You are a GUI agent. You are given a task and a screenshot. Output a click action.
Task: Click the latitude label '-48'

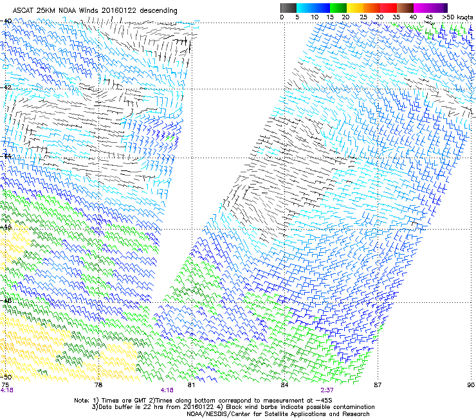pyautogui.click(x=6, y=301)
